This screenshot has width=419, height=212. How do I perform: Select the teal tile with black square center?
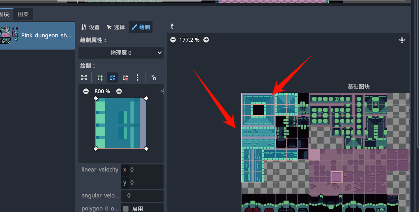(258, 110)
